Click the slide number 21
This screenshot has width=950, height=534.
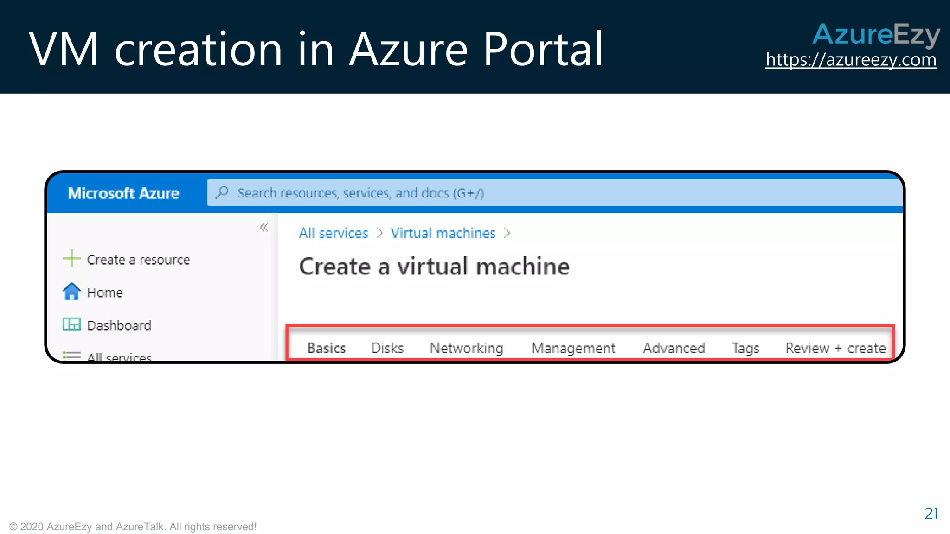(x=931, y=513)
